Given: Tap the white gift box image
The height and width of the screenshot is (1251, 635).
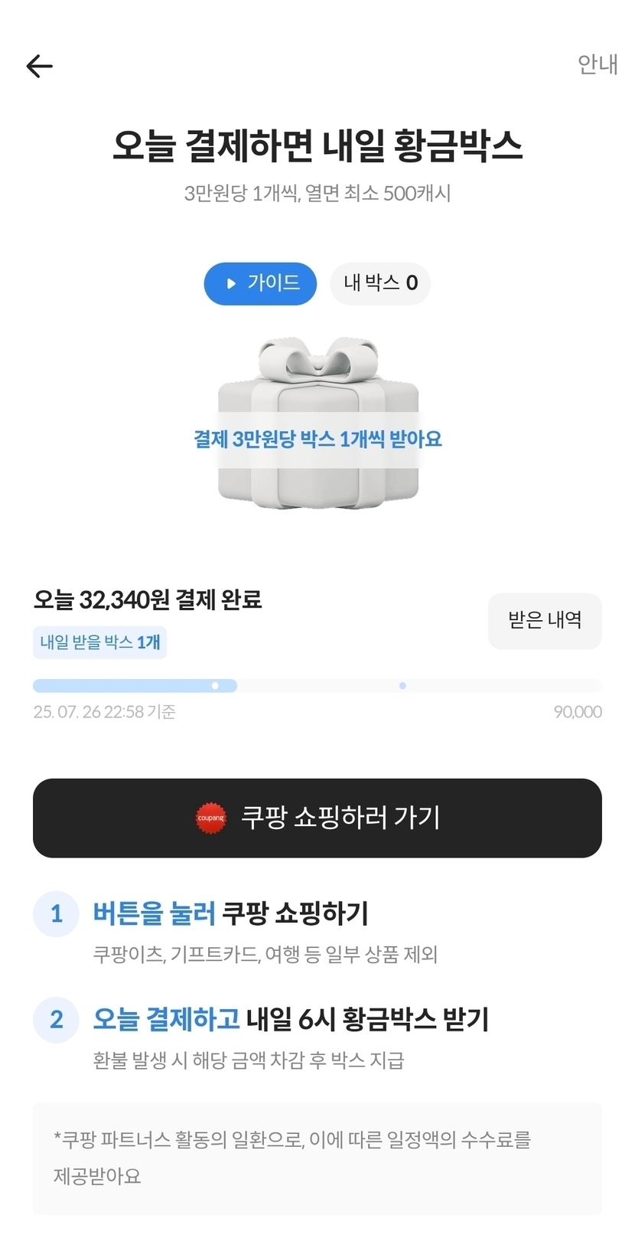Looking at the screenshot, I should pyautogui.click(x=317, y=374).
